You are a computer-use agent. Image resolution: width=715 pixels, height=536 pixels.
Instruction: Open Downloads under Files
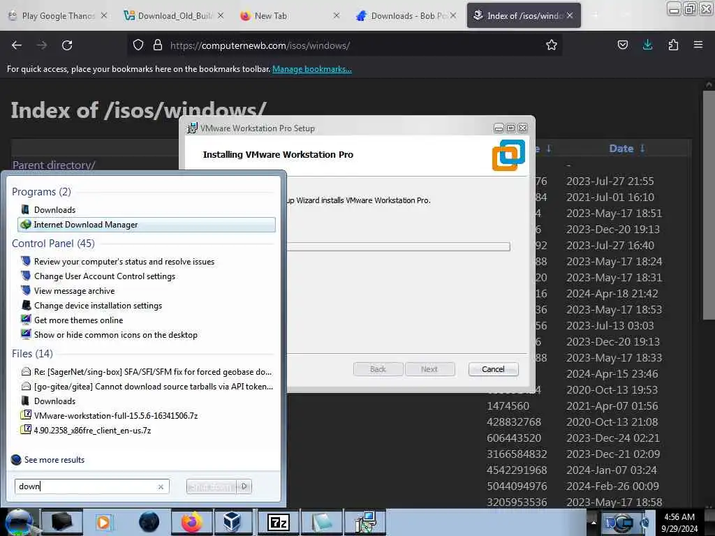[54, 401]
